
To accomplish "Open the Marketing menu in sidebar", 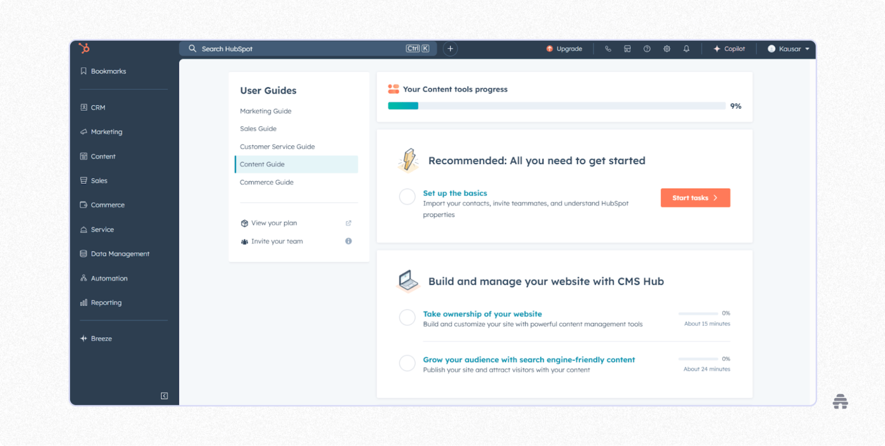I will (106, 132).
